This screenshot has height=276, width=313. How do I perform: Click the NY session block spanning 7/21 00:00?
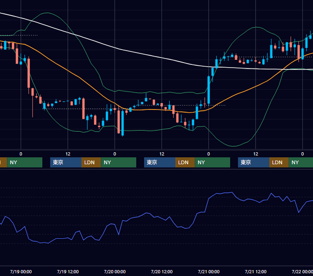click(x=212, y=162)
